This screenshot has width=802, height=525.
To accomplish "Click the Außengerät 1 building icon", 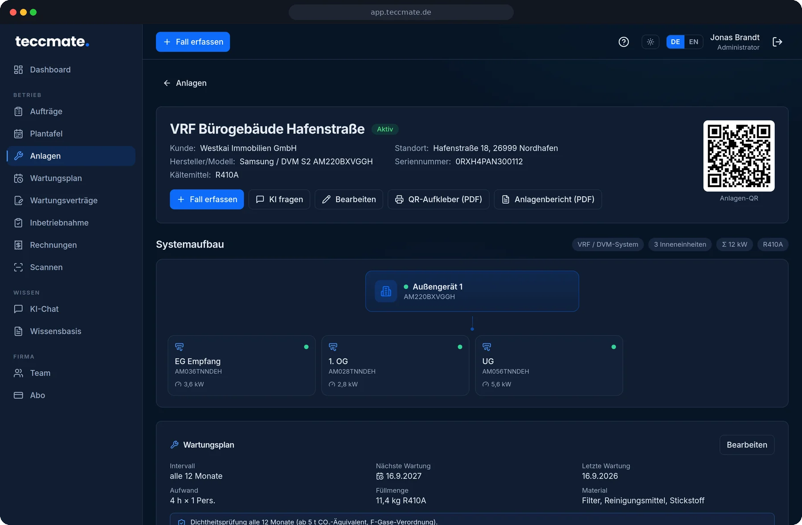I will pyautogui.click(x=386, y=291).
